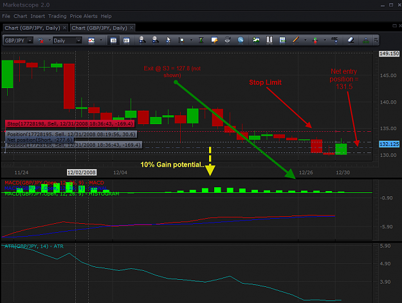Click the MACD histogram indicator label
Viewport: 402px width, 303px height.
(62, 194)
